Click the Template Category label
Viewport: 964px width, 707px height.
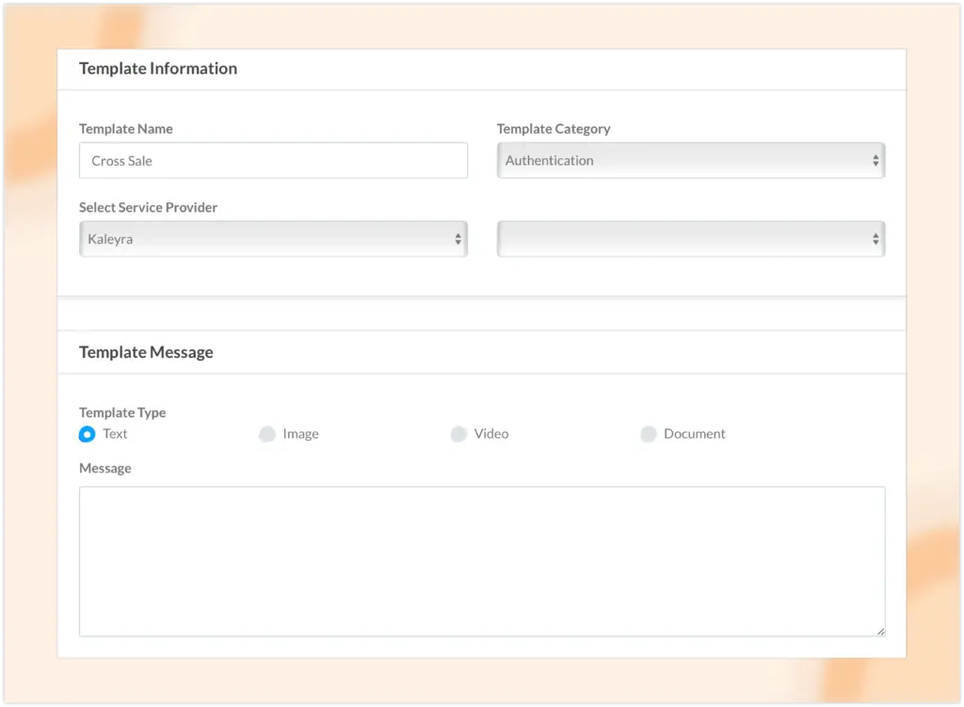coord(554,129)
